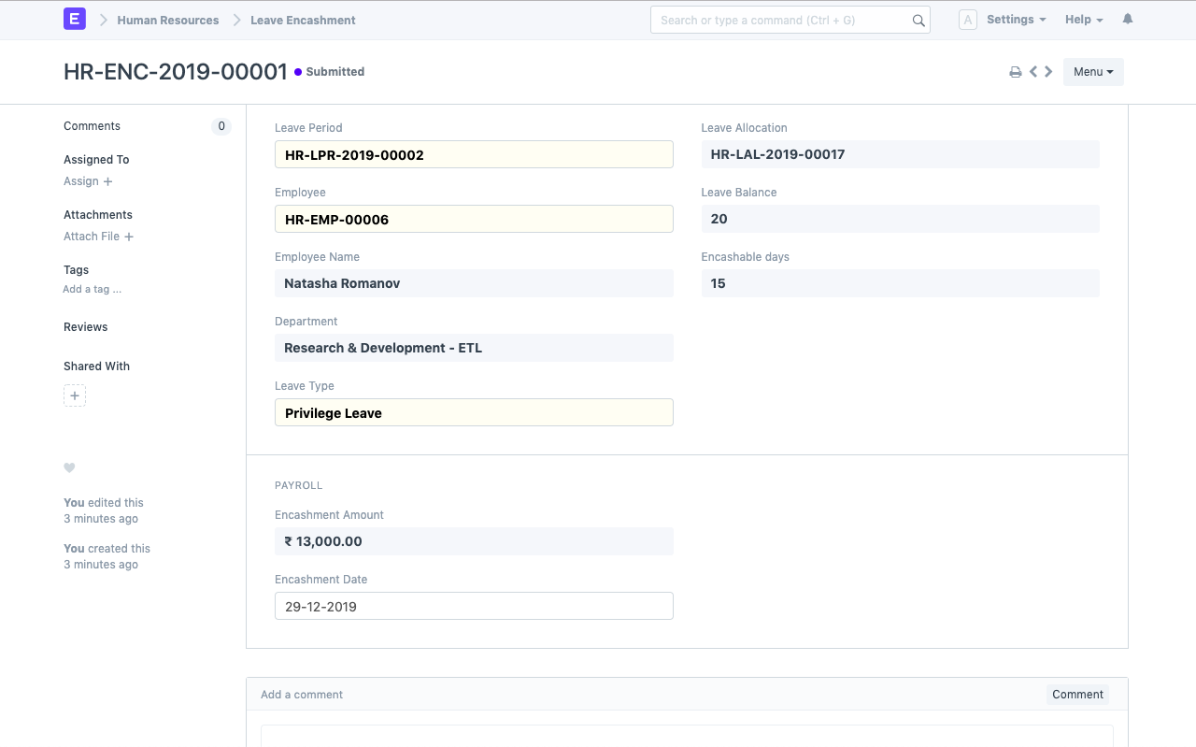Viewport: 1196px width, 747px height.
Task: Go to previous document arrow
Action: pyautogui.click(x=1033, y=71)
